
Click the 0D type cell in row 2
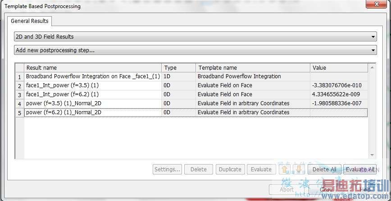click(x=179, y=85)
